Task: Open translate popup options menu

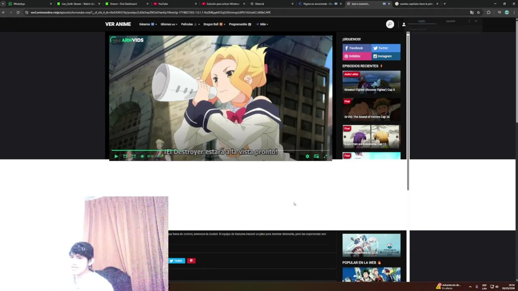Action: (469, 21)
